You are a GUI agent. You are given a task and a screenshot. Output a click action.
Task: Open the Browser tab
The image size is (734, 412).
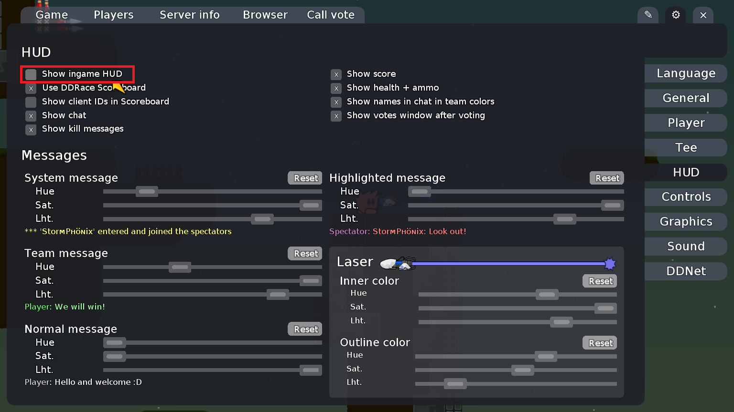click(265, 15)
